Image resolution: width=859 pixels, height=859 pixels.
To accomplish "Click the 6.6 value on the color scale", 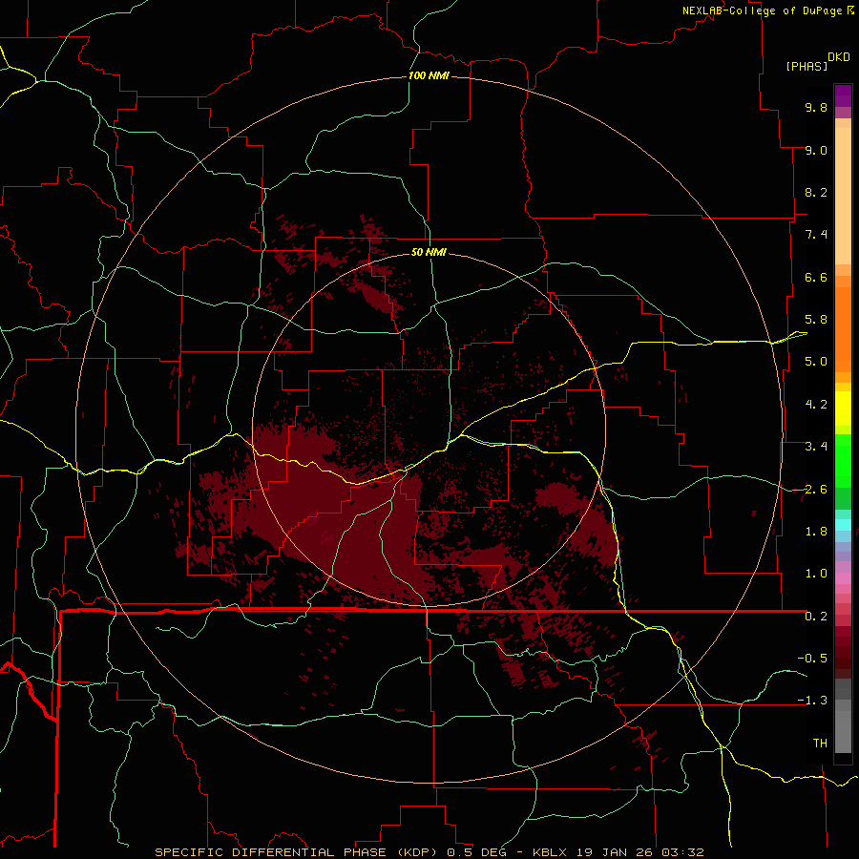I will coord(816,277).
